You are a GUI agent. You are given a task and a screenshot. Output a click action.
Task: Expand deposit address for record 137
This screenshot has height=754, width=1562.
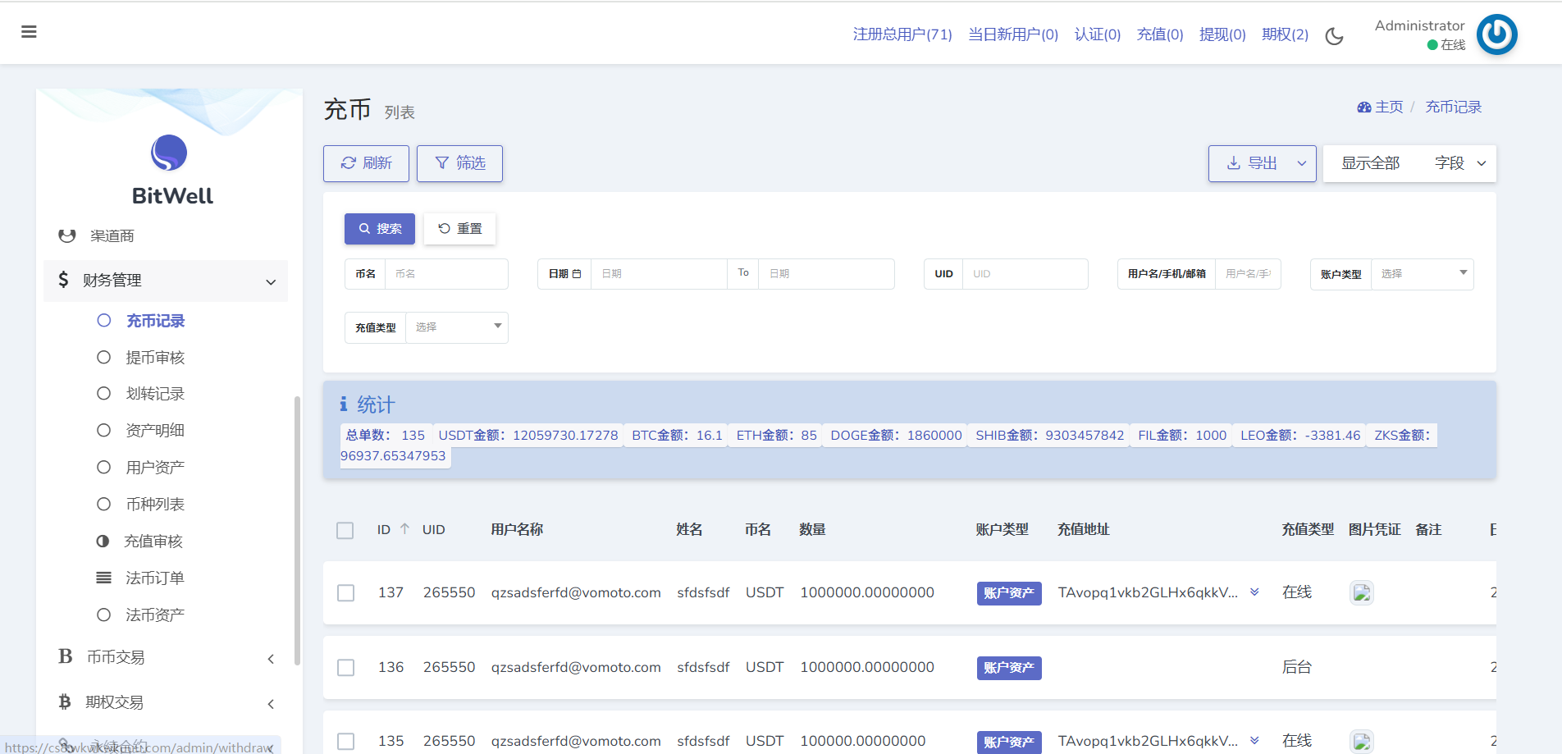[x=1254, y=592]
